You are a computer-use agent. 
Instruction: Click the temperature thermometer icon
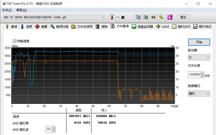pyautogui.click(x=112, y=17)
